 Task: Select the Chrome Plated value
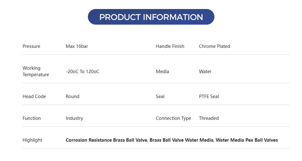point(214,46)
